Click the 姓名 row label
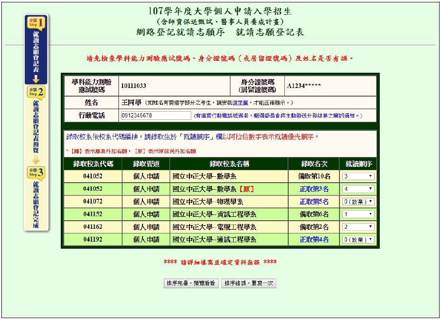 click(x=92, y=103)
